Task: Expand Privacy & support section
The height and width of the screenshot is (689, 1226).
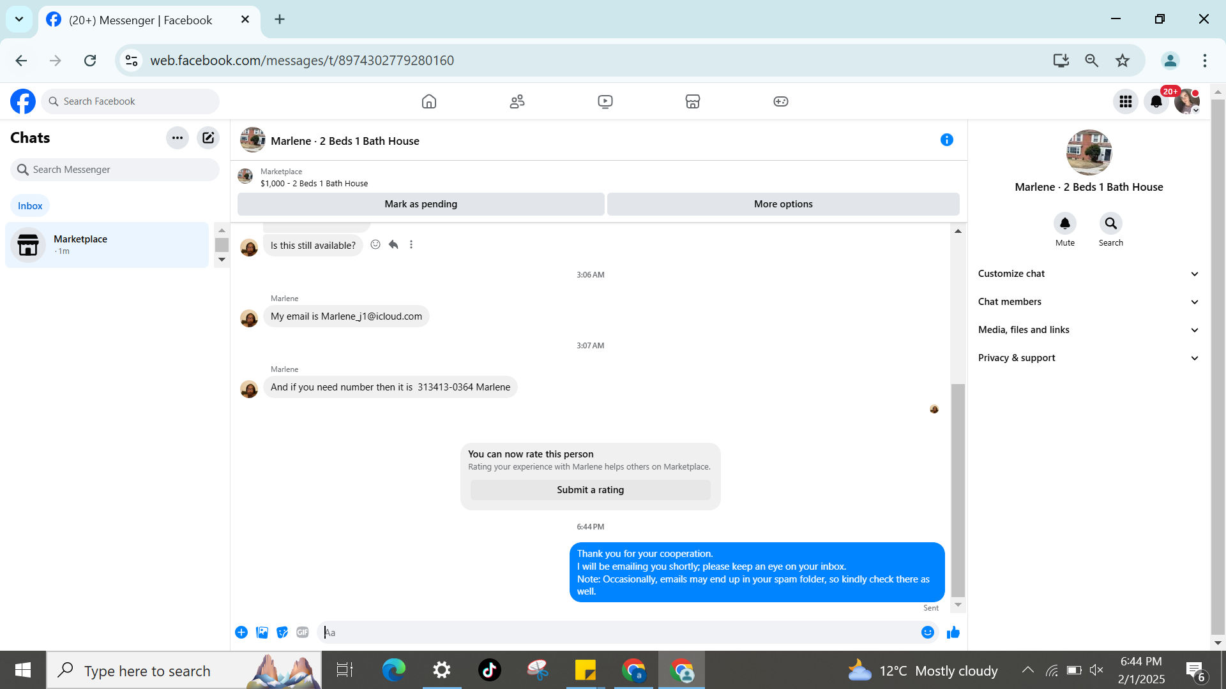Action: (x=1088, y=358)
